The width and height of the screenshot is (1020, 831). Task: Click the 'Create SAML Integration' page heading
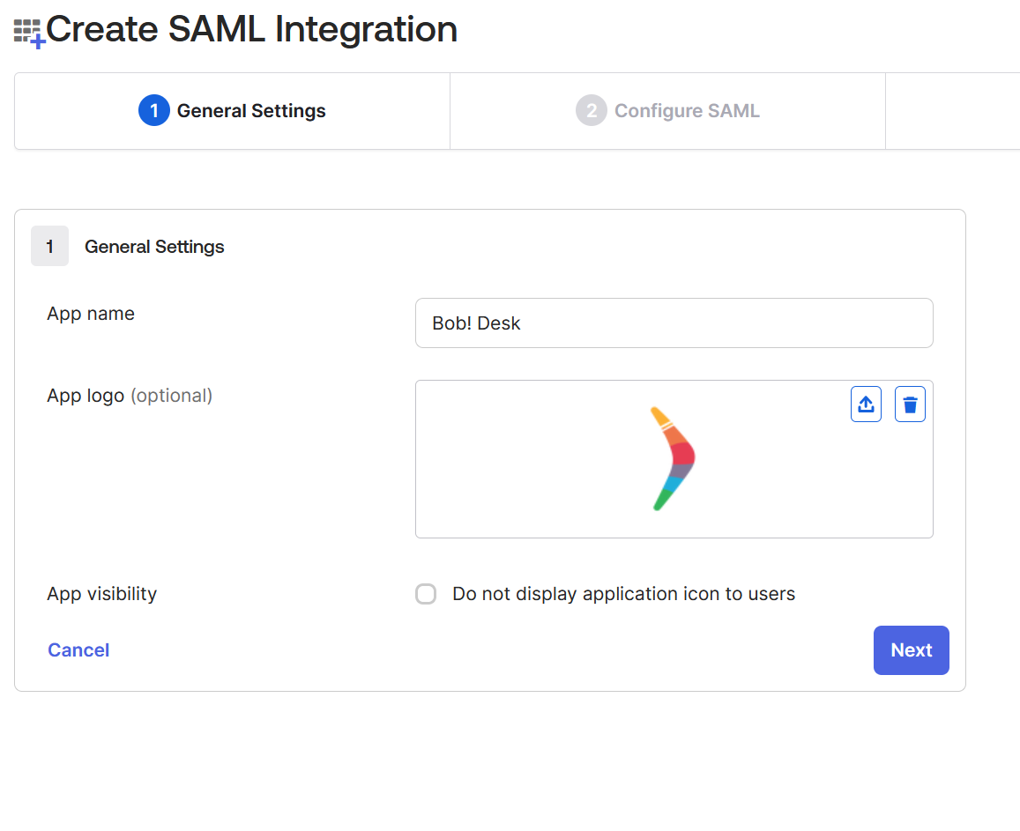(251, 30)
